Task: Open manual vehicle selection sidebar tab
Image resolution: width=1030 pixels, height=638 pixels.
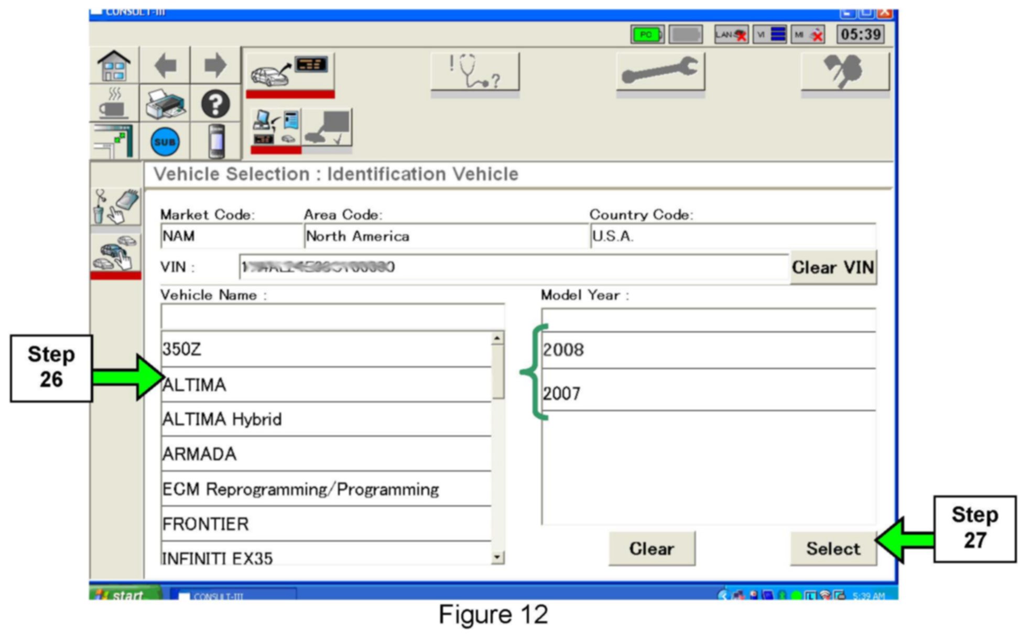Action: (116, 252)
